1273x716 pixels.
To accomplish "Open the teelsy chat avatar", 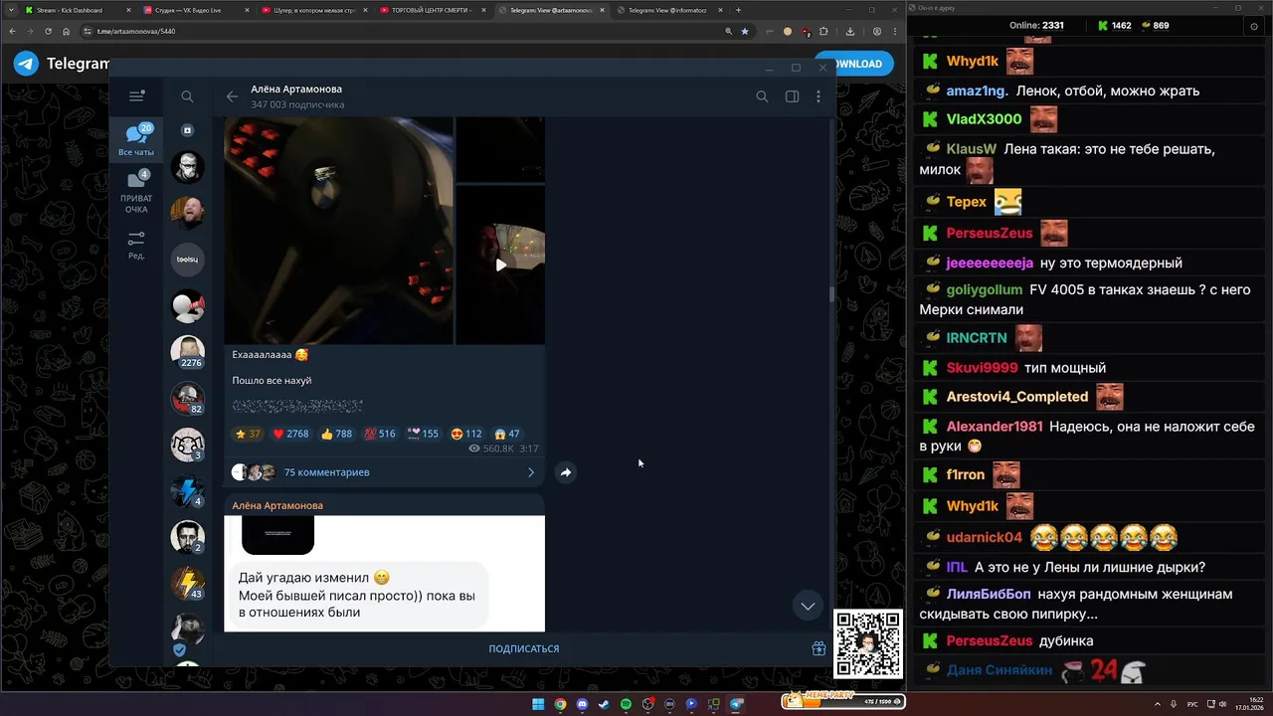I will pyautogui.click(x=187, y=260).
